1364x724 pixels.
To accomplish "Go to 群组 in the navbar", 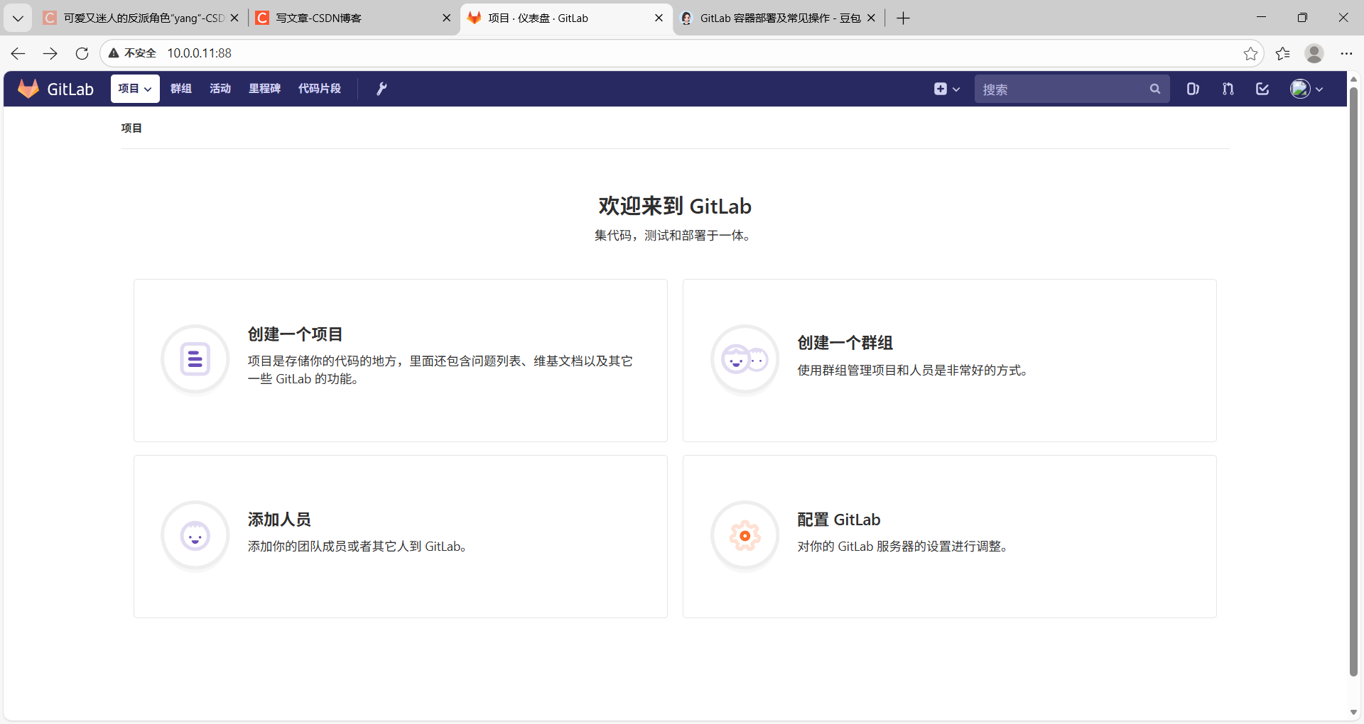I will click(181, 89).
